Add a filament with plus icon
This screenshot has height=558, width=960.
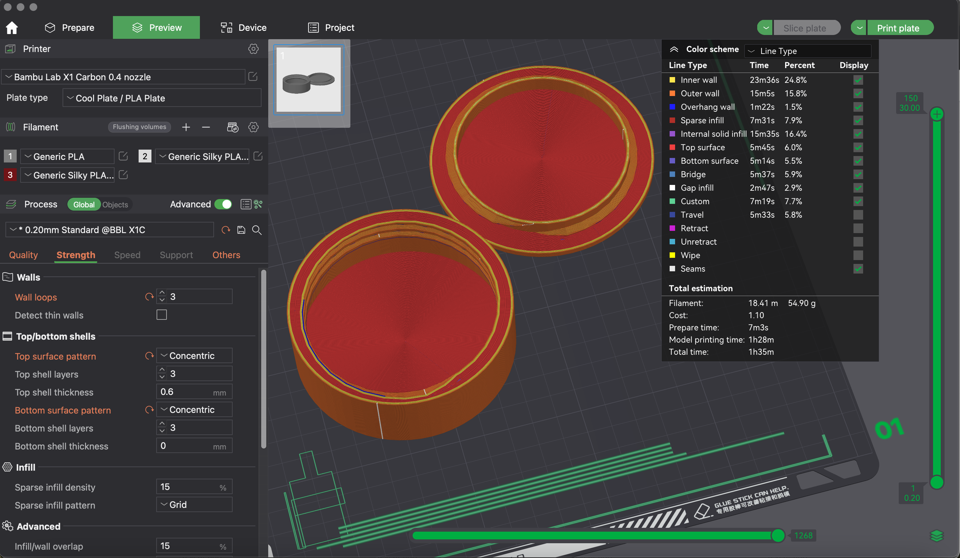[186, 127]
